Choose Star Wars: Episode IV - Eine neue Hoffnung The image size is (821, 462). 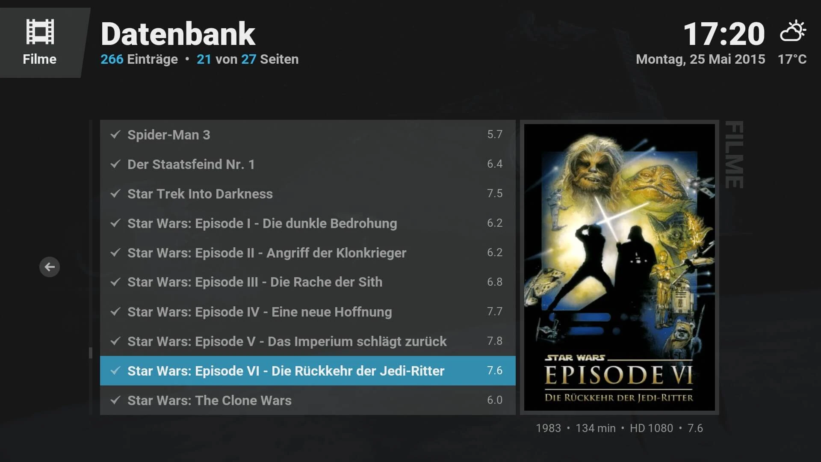tap(308, 312)
